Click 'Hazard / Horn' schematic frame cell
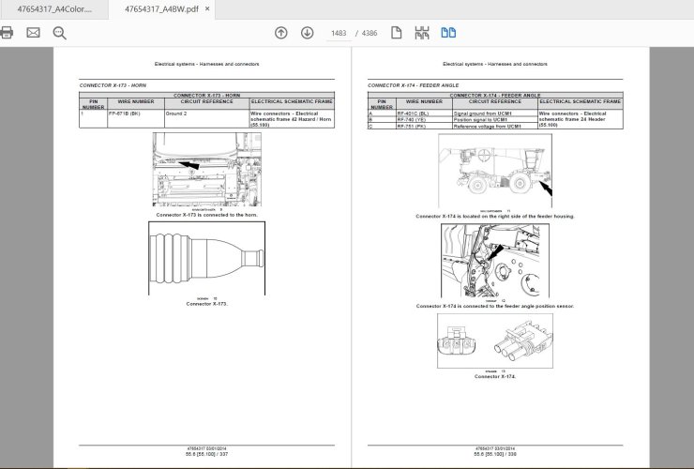This screenshot has width=694, height=469. [292, 119]
